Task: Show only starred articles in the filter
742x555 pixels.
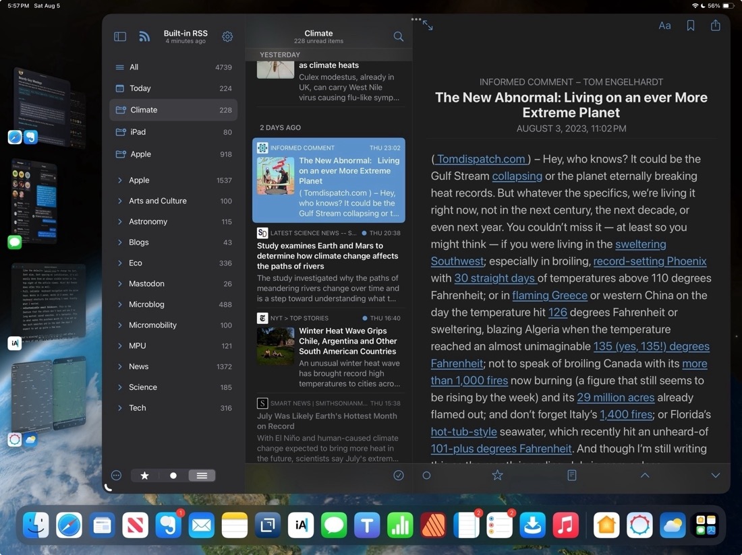Action: 144,475
